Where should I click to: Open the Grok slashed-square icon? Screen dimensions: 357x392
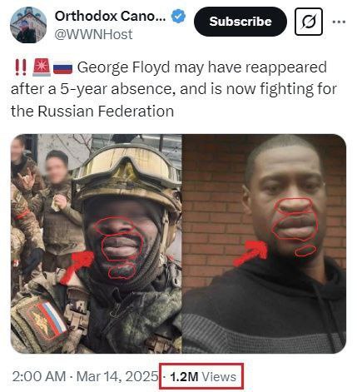[309, 22]
